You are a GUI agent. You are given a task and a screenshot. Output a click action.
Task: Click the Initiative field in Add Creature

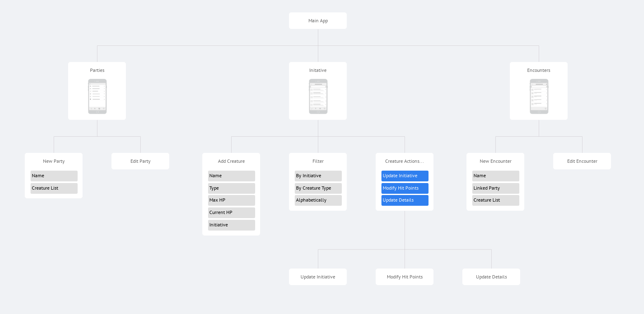tap(232, 225)
